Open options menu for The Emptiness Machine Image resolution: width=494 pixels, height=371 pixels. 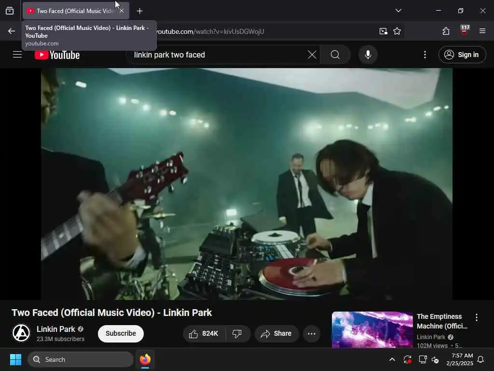tap(476, 317)
